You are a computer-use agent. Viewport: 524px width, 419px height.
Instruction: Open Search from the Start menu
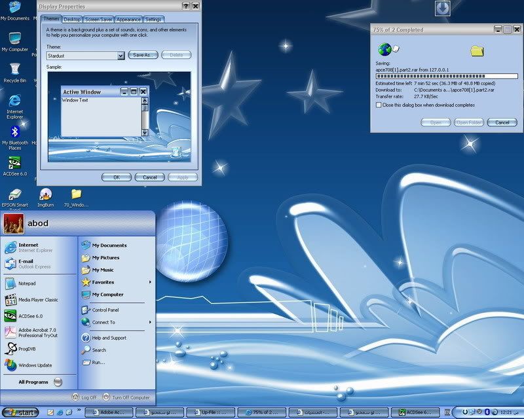[x=115, y=350]
